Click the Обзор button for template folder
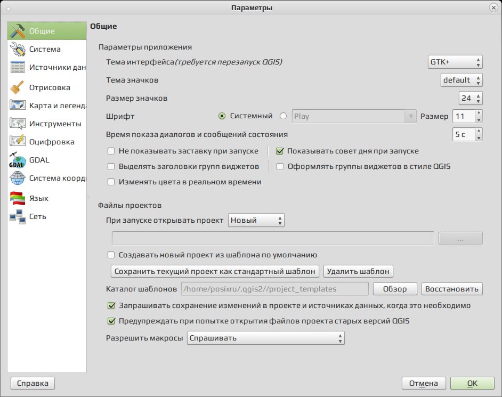 tap(395, 289)
